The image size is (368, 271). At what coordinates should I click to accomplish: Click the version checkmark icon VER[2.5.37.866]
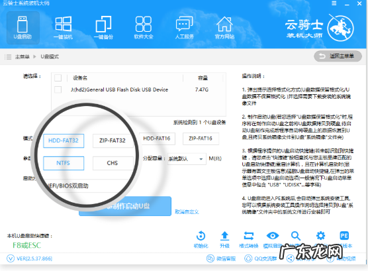(11, 258)
